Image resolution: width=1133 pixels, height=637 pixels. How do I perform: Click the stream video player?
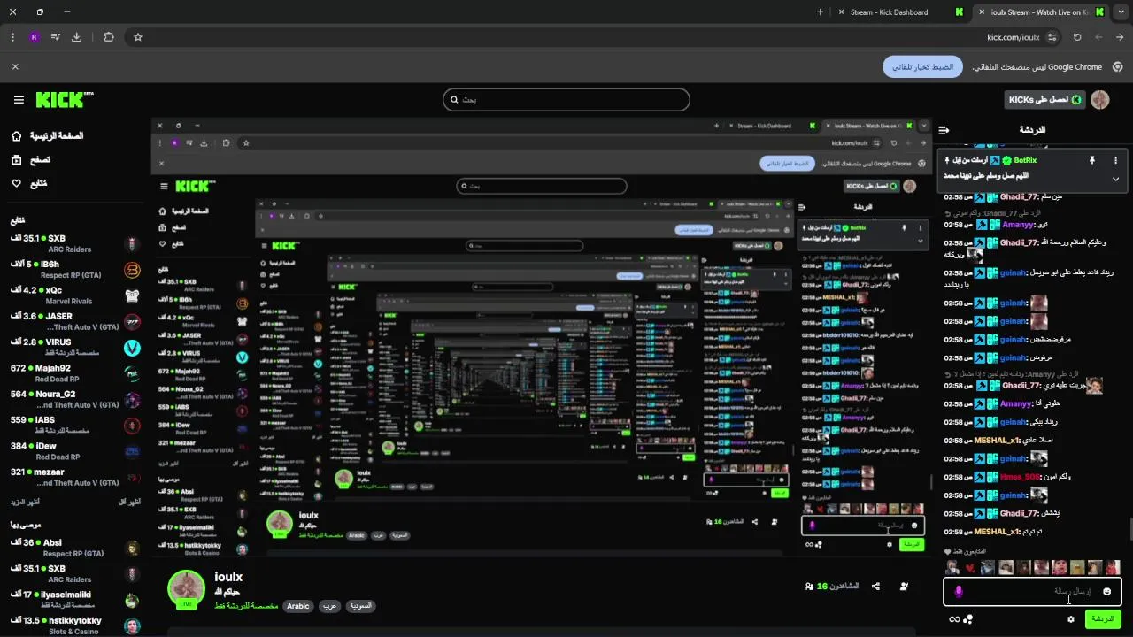click(x=541, y=338)
